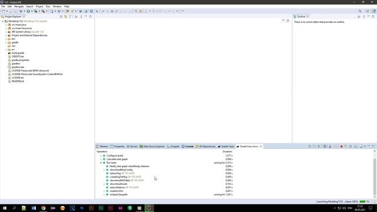Viewport: 377px width, 212px height.
Task: Expand the Configure build operation
Action: (101, 155)
